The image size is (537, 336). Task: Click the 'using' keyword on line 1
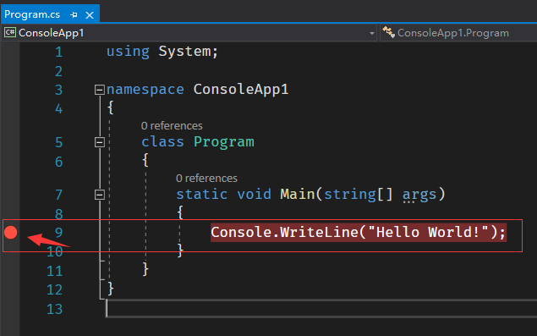pyautogui.click(x=128, y=52)
